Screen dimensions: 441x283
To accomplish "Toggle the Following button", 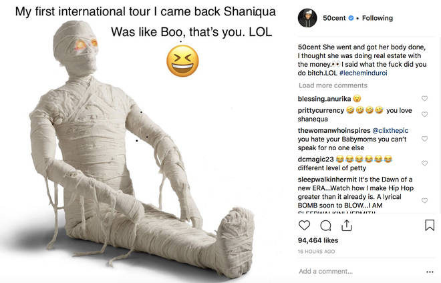I will 378,18.
